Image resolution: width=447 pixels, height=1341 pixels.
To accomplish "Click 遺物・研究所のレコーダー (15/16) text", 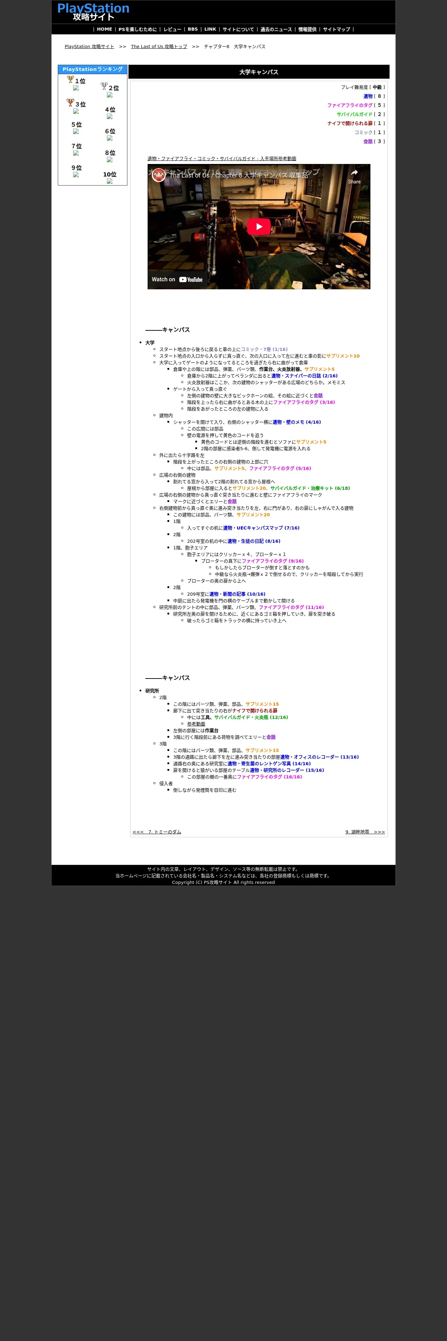I will click(x=287, y=770).
